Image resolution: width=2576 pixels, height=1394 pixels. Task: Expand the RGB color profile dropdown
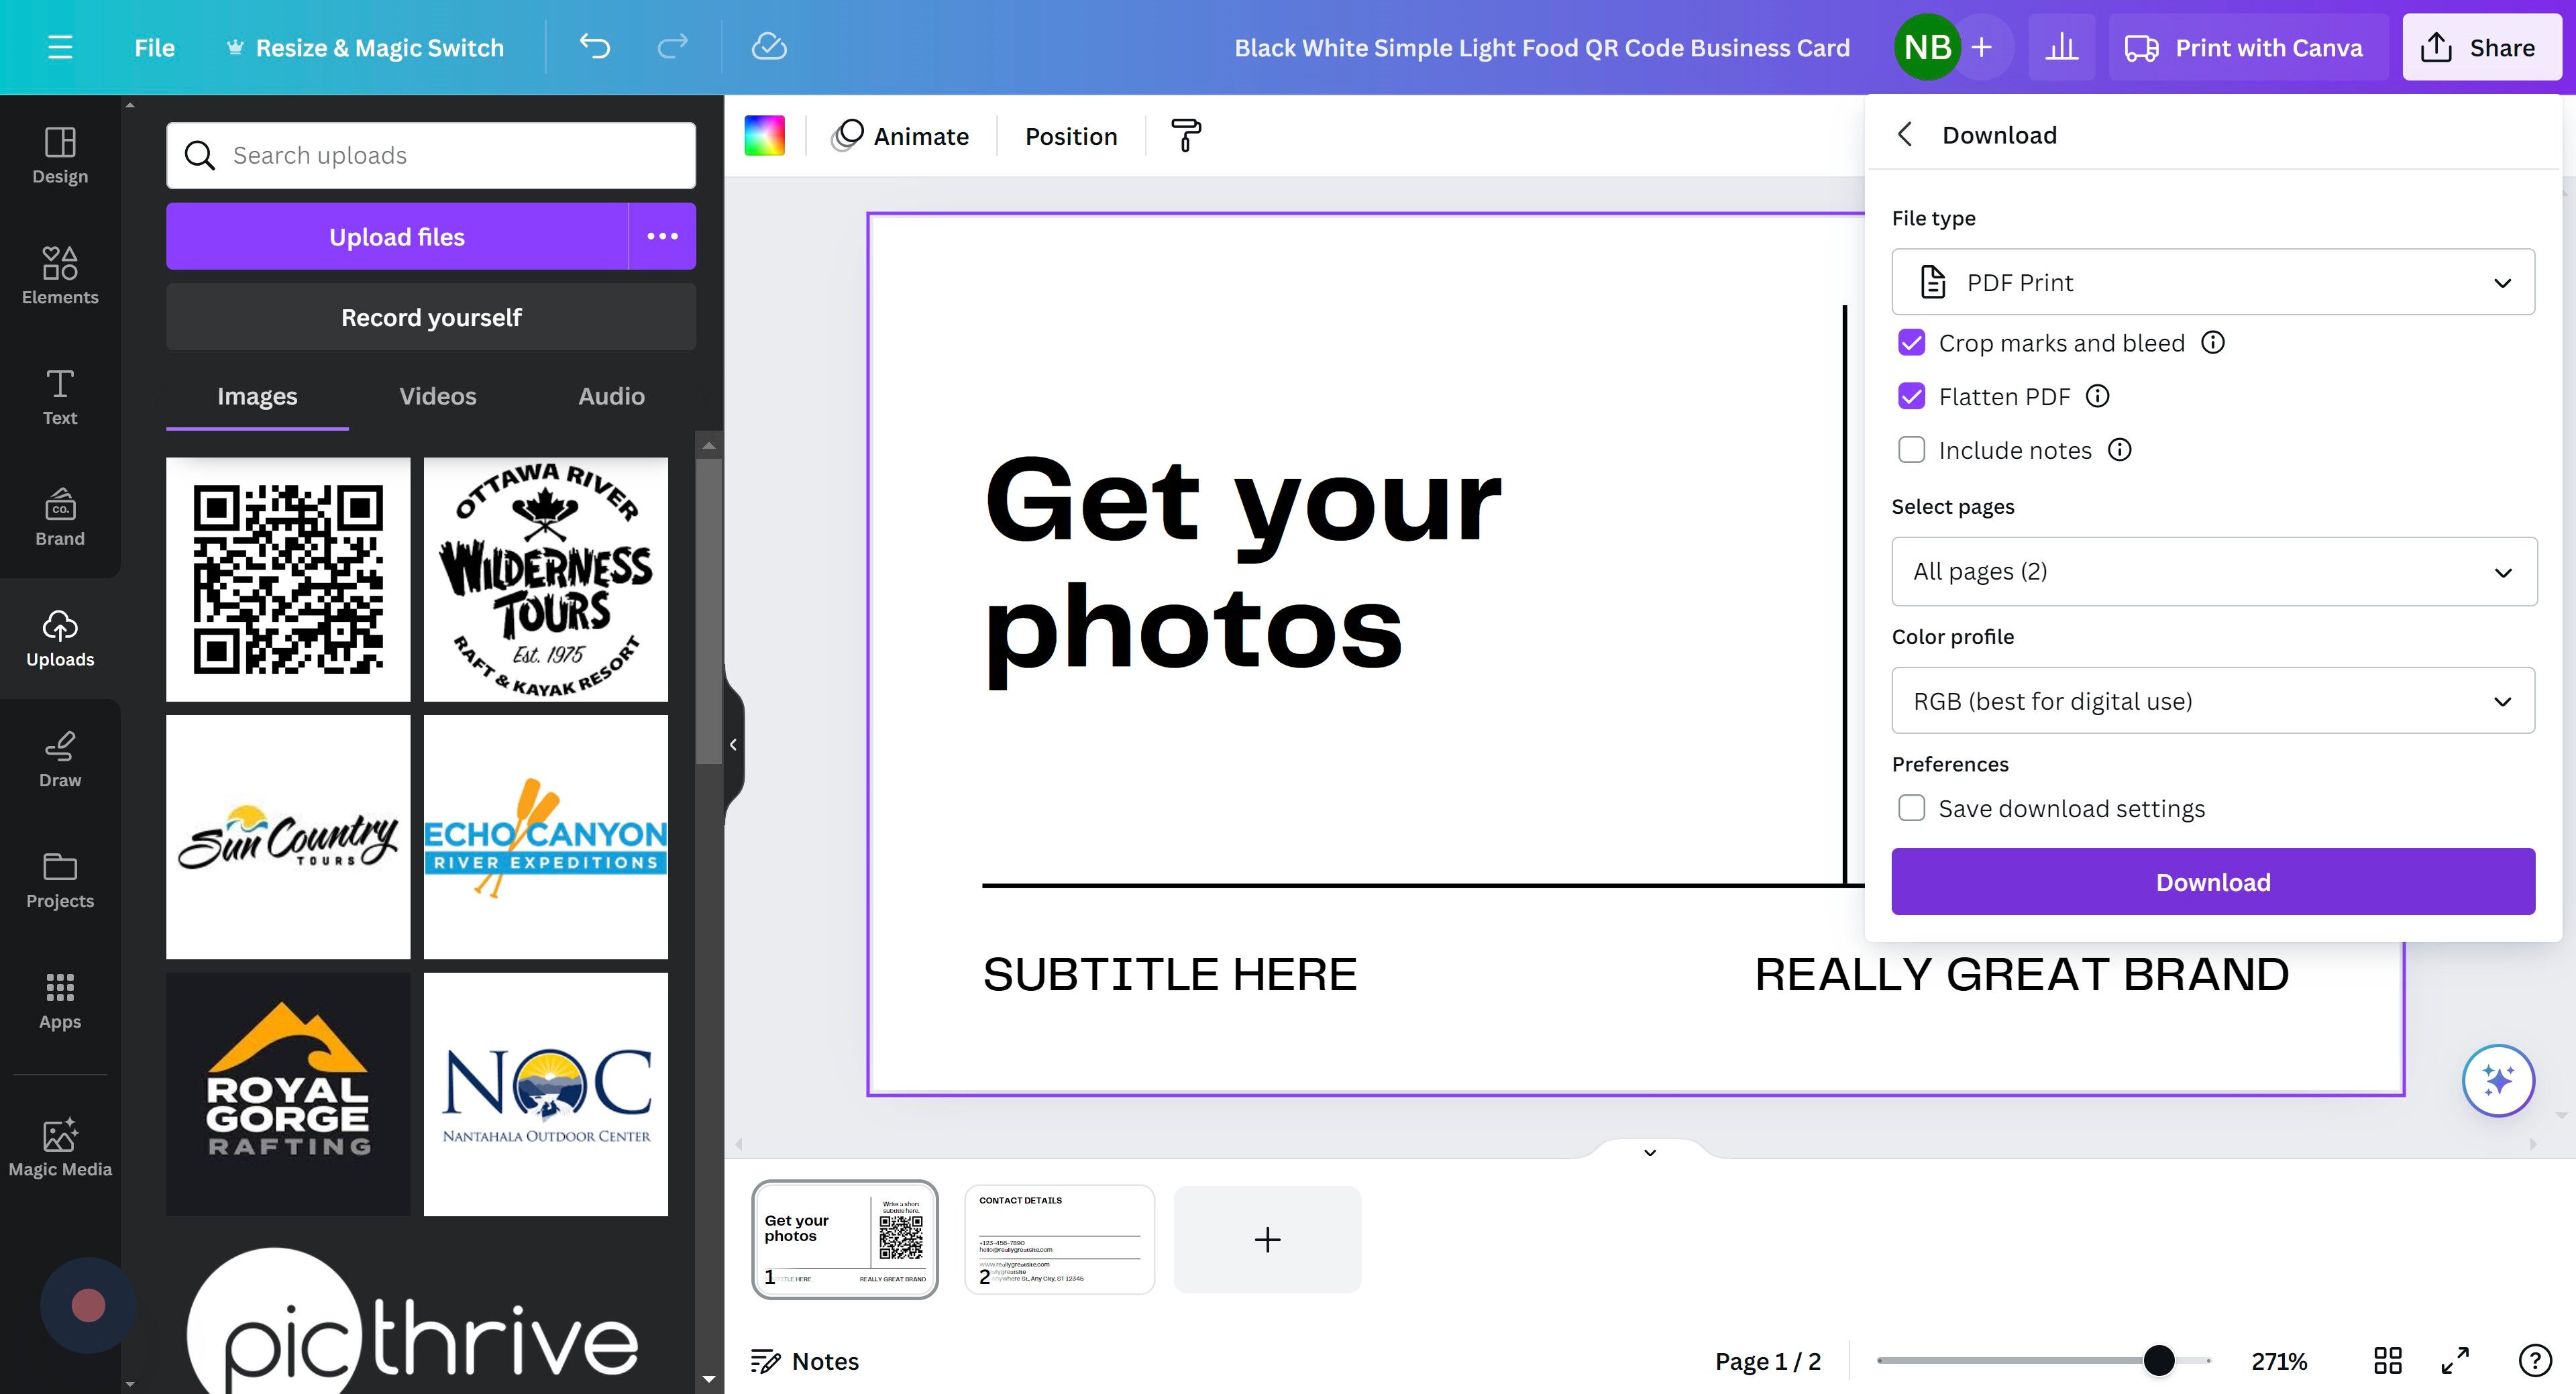click(2212, 701)
